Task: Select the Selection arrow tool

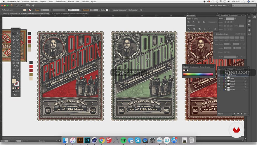Action: 14,33
